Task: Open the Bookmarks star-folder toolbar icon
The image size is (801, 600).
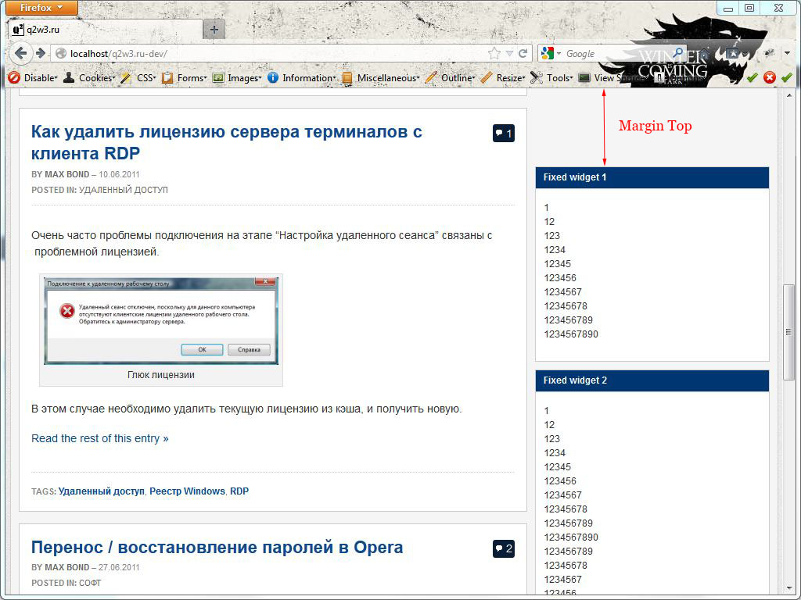Action: pyautogui.click(x=733, y=53)
